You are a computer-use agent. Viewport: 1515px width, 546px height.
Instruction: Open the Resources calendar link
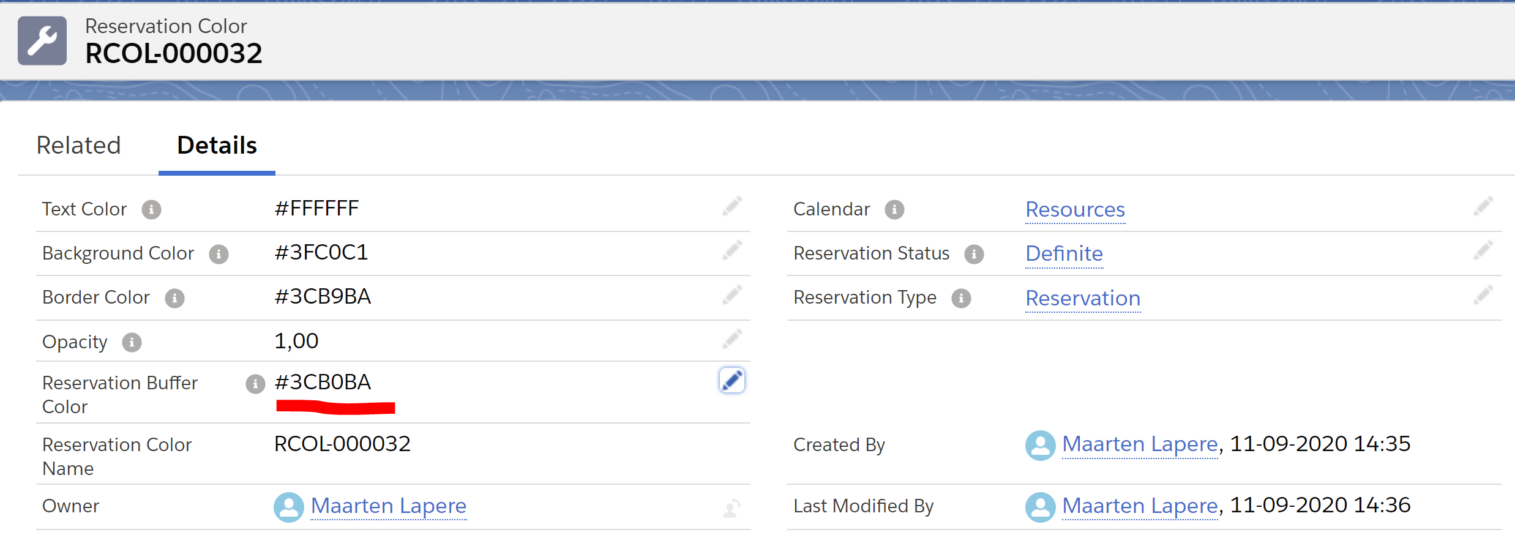tap(1075, 210)
